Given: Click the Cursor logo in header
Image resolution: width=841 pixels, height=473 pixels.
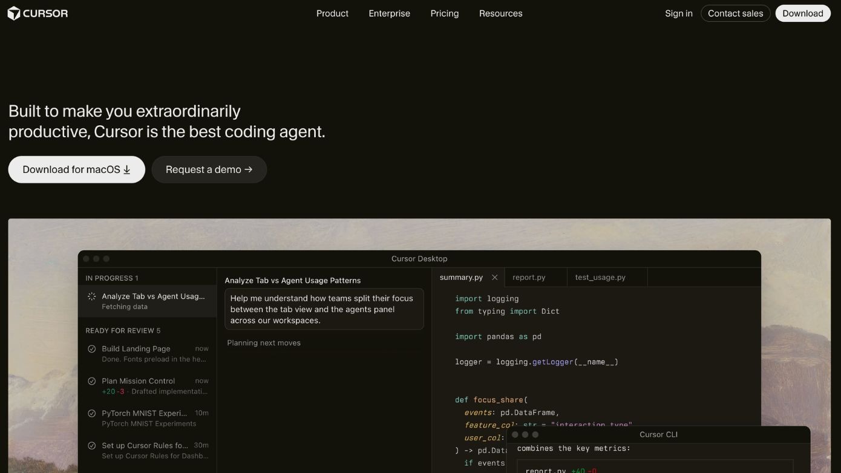Looking at the screenshot, I should 38,13.
